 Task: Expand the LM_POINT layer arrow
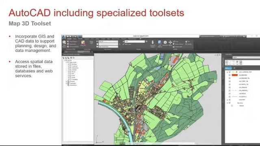point(227,100)
